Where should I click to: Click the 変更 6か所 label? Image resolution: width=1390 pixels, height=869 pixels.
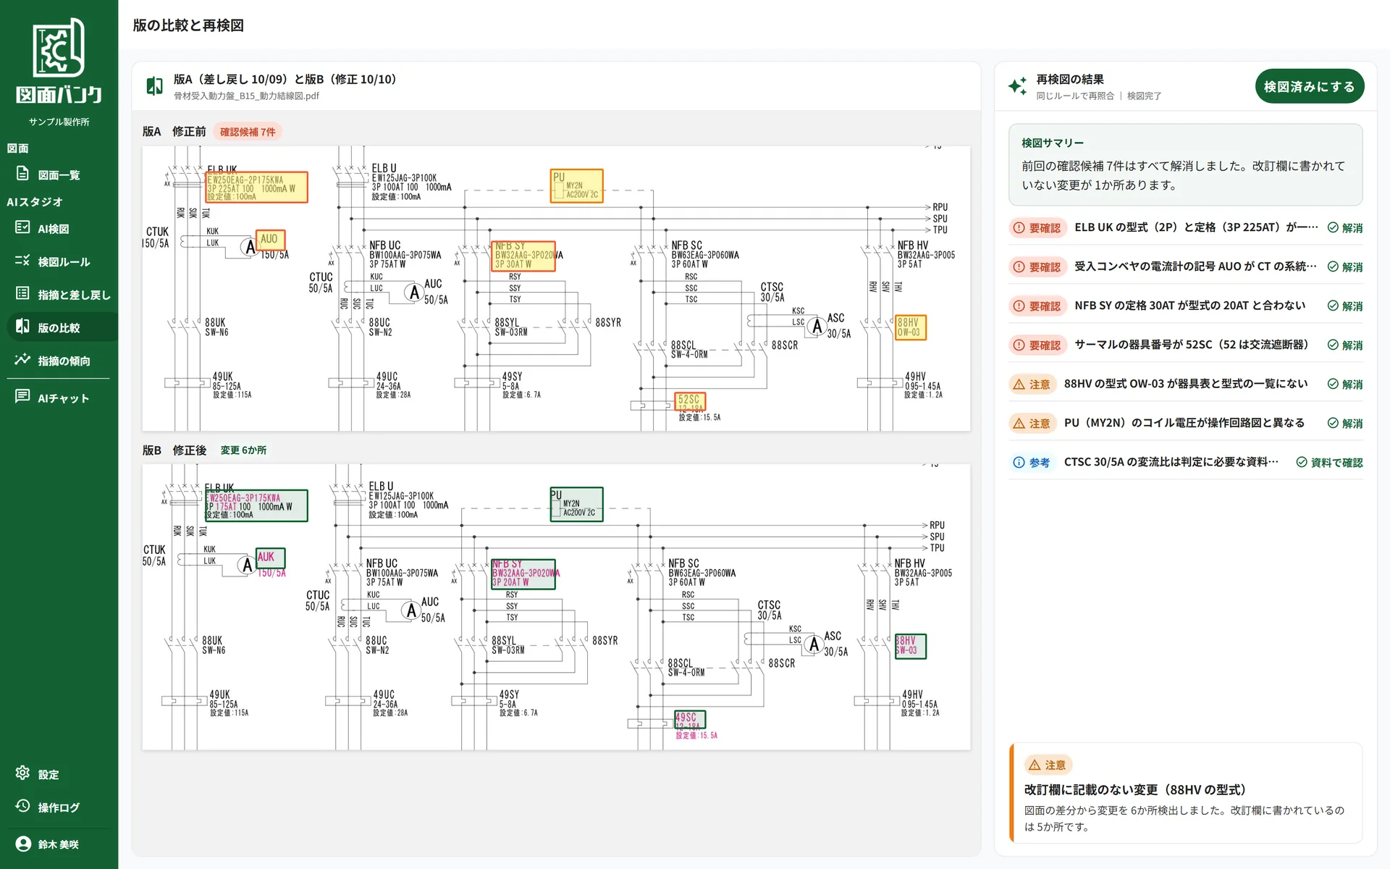click(243, 450)
